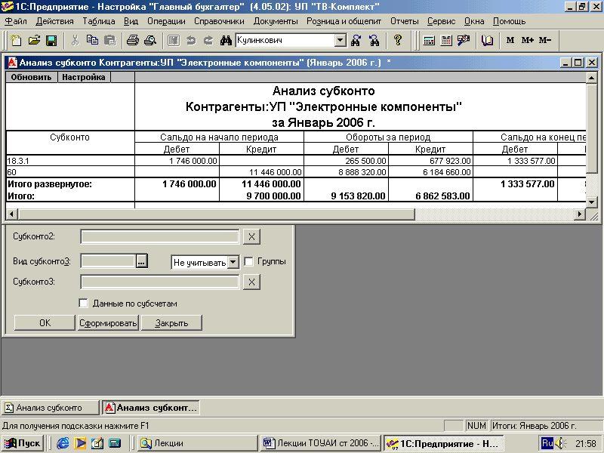This screenshot has height=453, width=604.
Task: Click the 9 153 820.00 total cell
Action: tap(346, 196)
